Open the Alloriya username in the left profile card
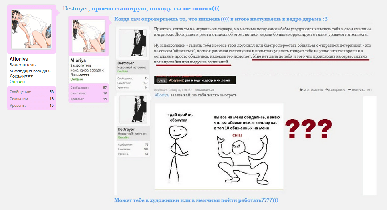The width and height of the screenshot is (387, 210). coord(18,59)
